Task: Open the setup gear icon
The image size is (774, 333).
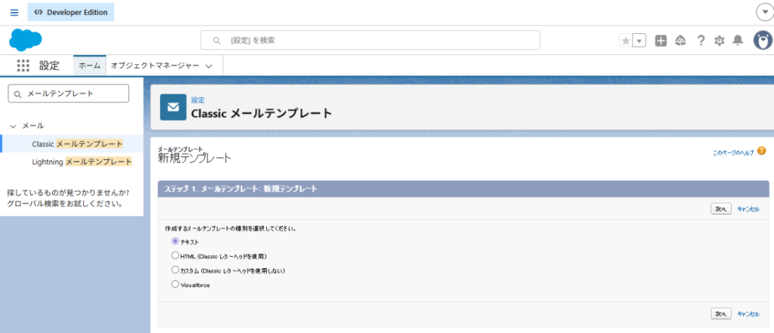Action: (720, 41)
